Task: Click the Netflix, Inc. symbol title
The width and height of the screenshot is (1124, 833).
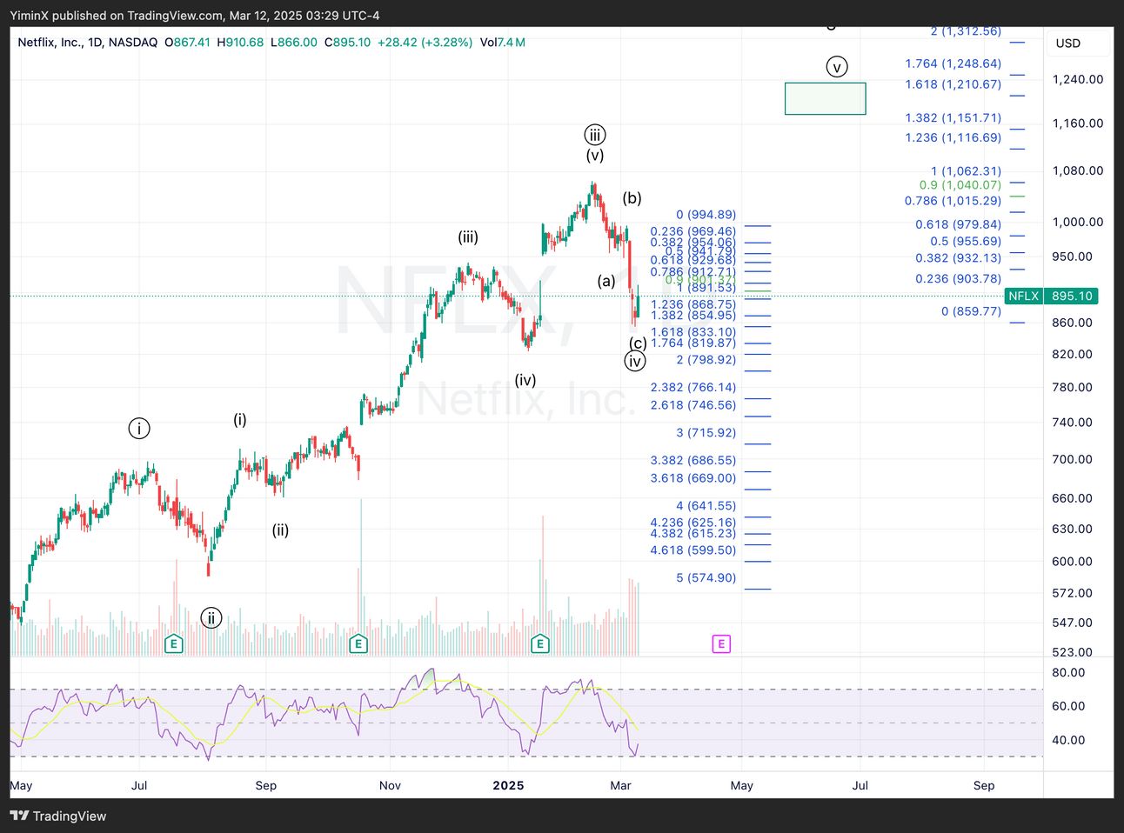Action: pos(88,42)
